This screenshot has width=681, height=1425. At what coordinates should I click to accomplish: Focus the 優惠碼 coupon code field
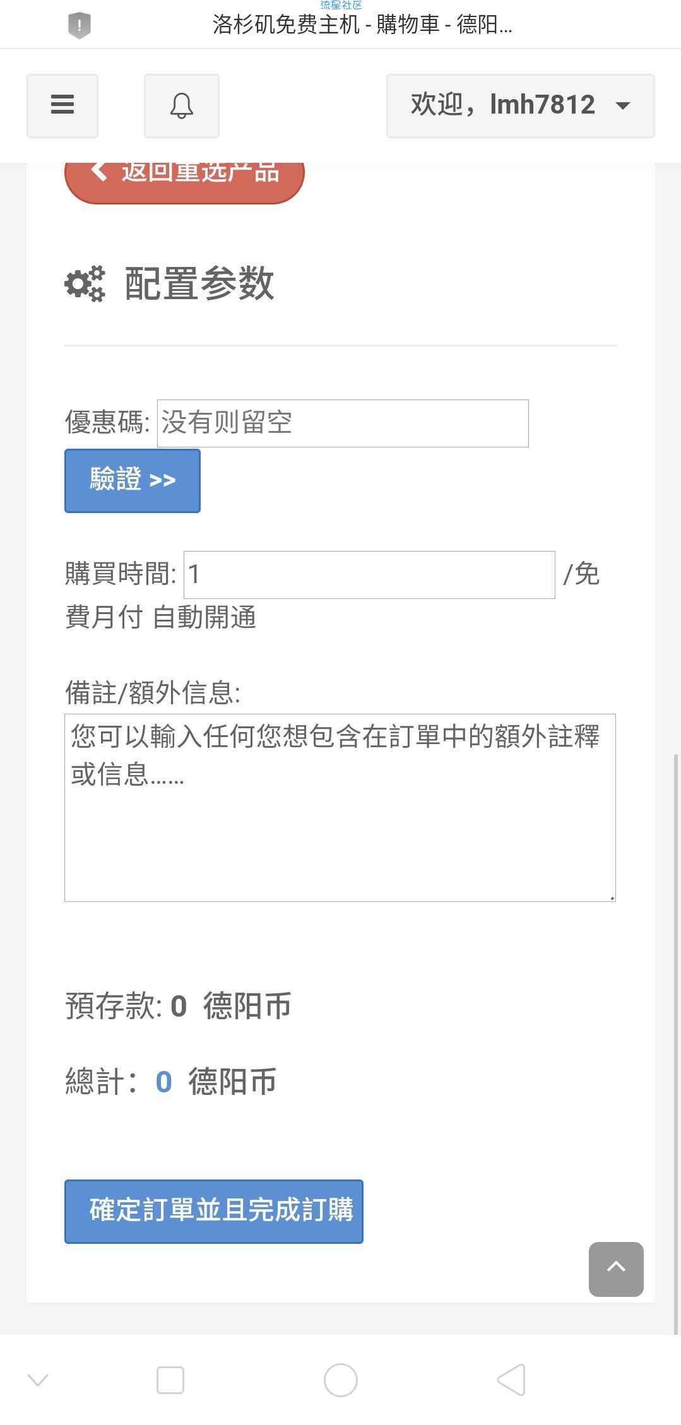[x=343, y=423]
